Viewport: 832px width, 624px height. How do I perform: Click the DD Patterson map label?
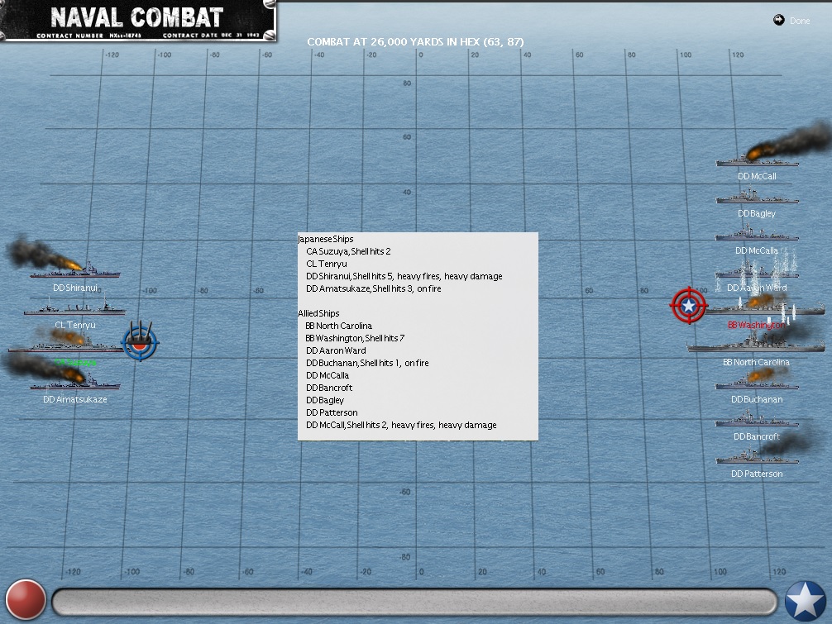point(757,474)
